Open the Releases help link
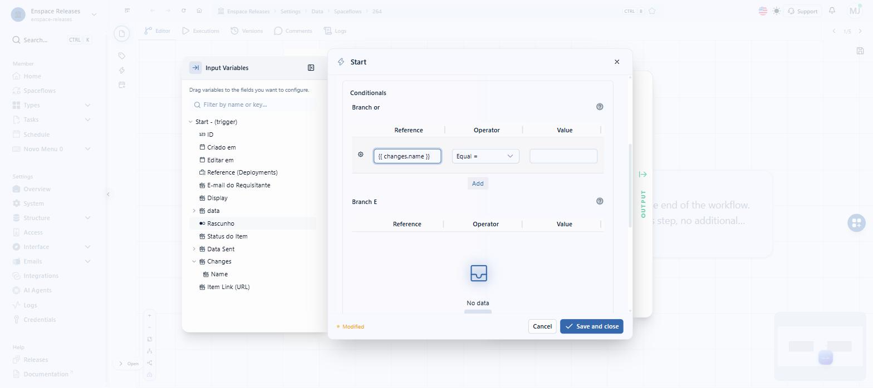The height and width of the screenshot is (388, 873). coord(30,360)
